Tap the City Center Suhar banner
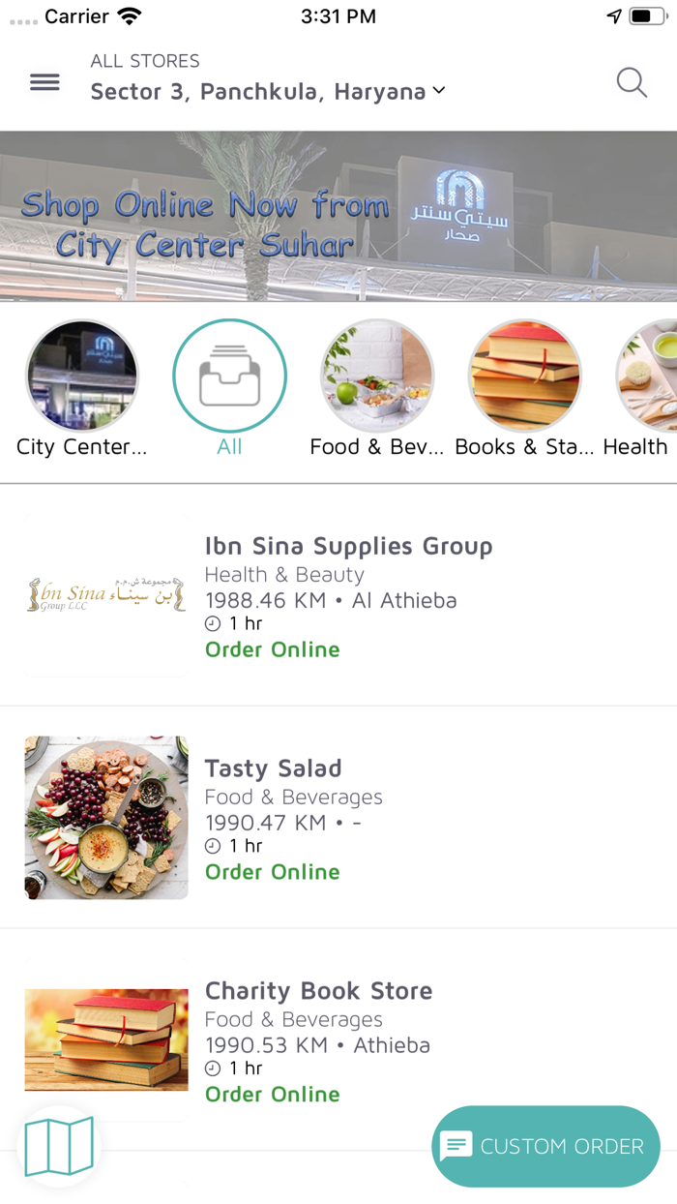 [338, 216]
